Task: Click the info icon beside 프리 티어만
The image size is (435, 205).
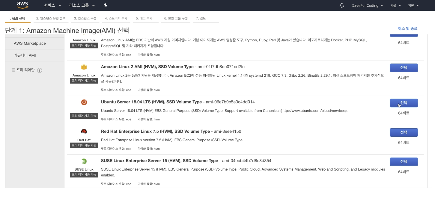Action: pyautogui.click(x=40, y=70)
